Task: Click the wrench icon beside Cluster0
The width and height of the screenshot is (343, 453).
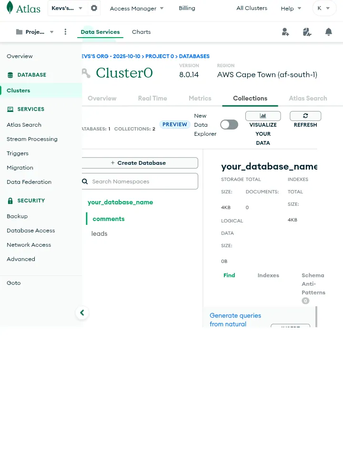Action: coord(86,73)
